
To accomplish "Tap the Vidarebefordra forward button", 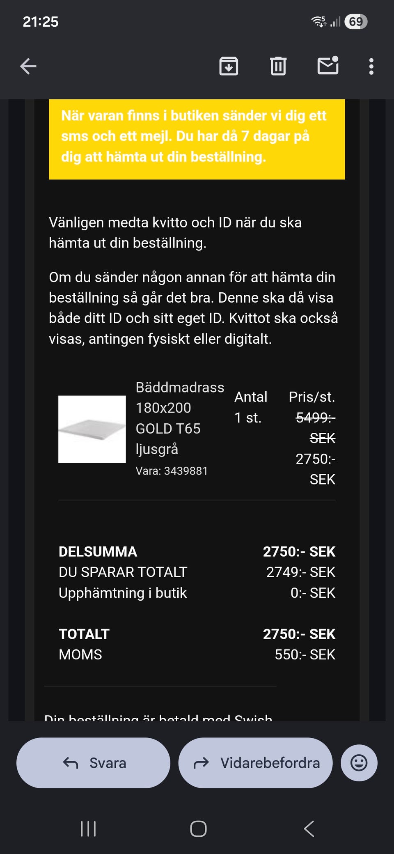I will [255, 763].
